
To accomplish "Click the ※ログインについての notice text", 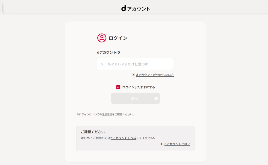I will click(89, 114).
